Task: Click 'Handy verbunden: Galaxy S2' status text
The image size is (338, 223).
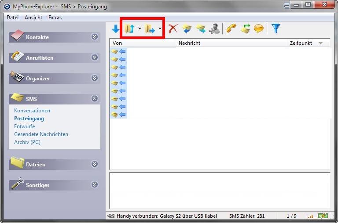Action: [x=167, y=216]
